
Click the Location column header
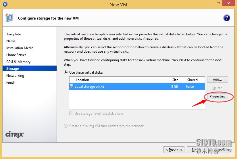click(x=82, y=80)
